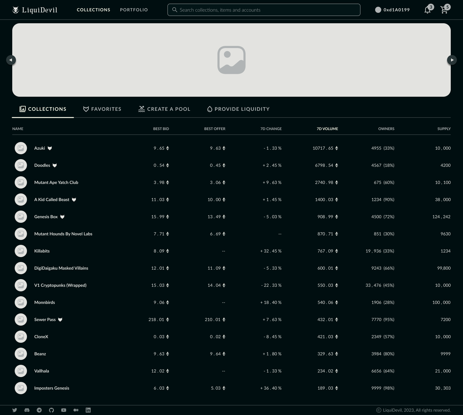Open the Genesis Box collection name
The image size is (463, 415).
click(46, 217)
